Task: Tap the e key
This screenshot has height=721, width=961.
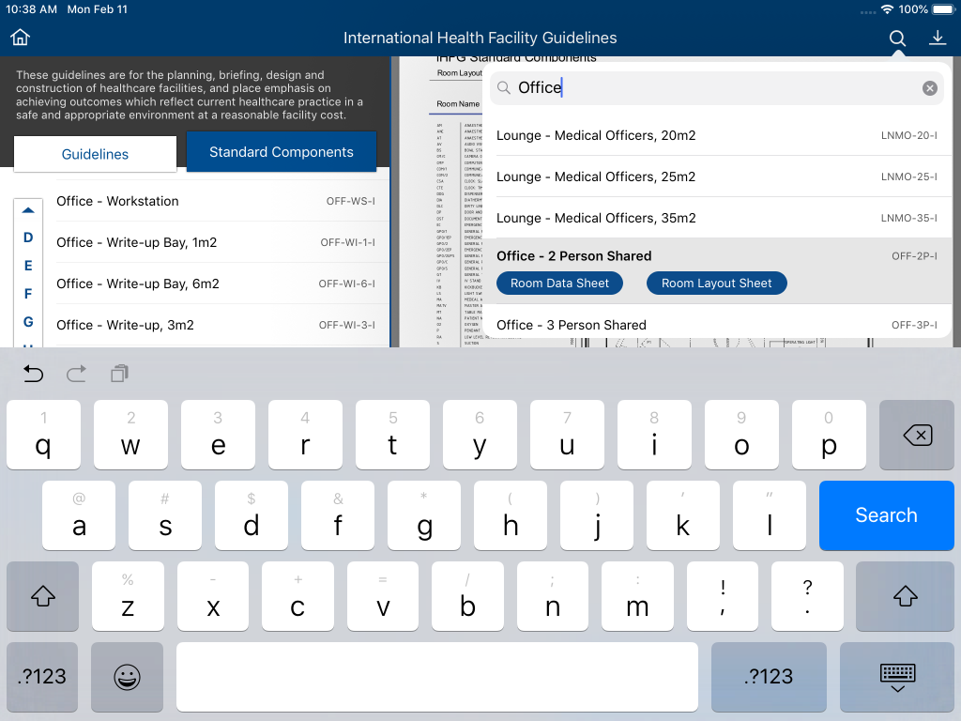Action: pyautogui.click(x=218, y=436)
